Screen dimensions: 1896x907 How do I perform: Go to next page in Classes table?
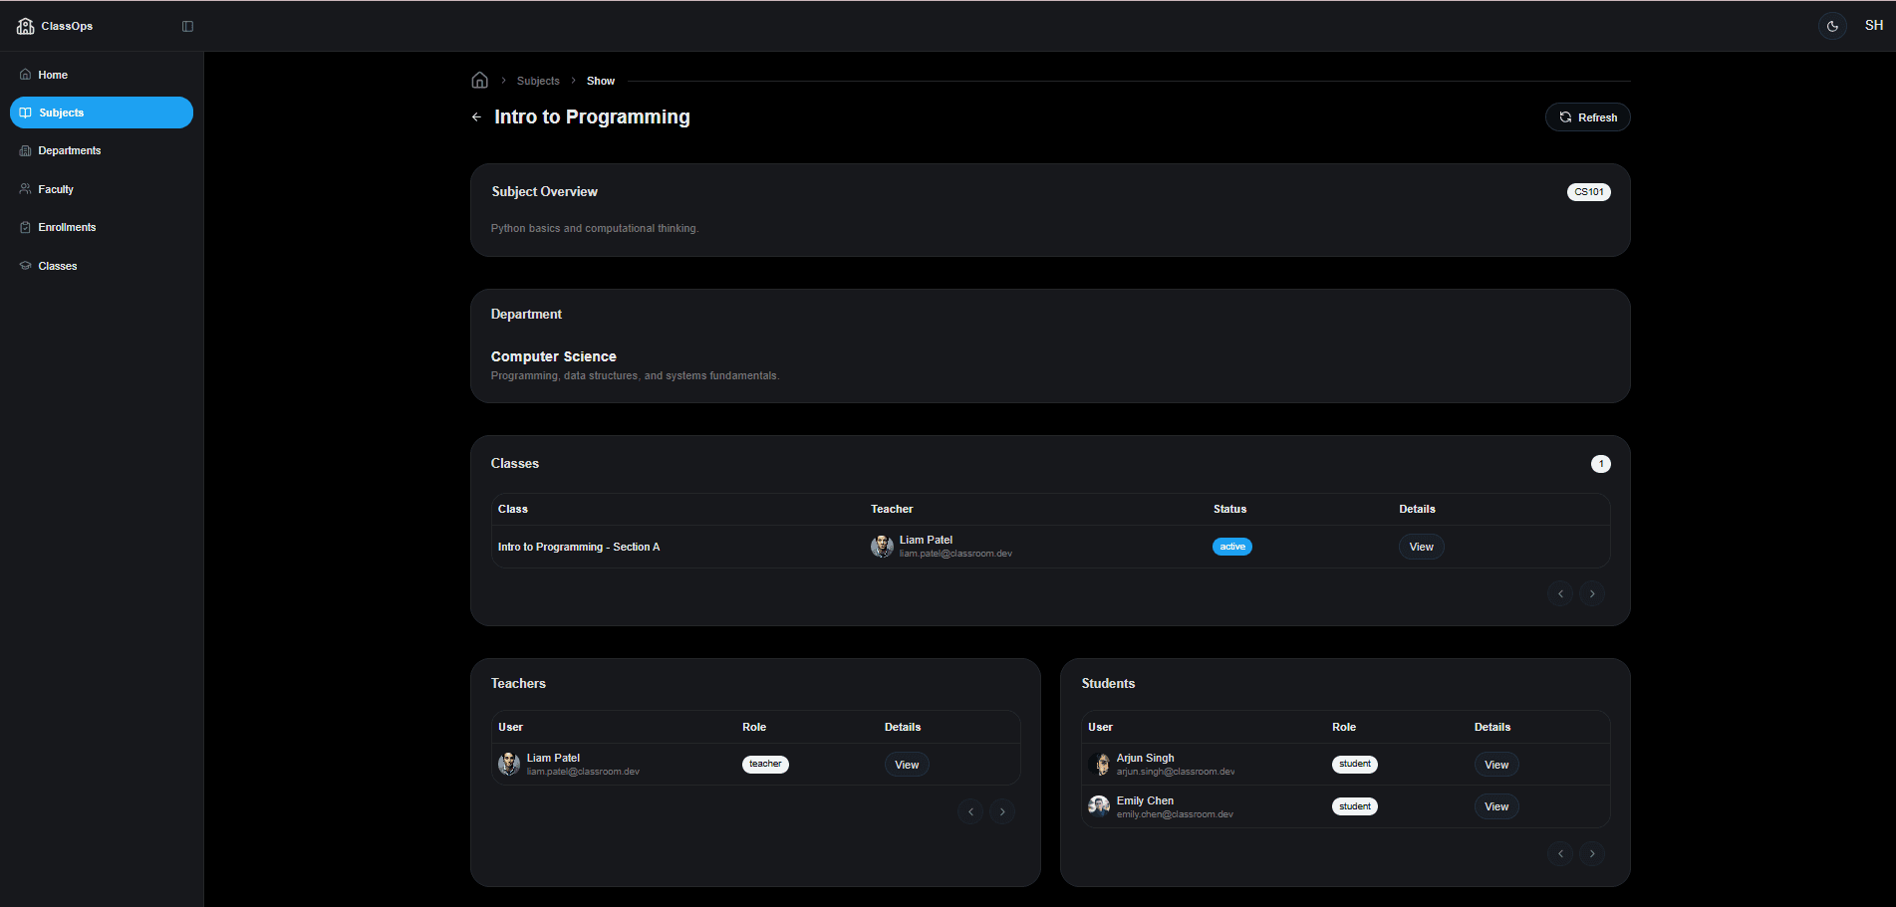coord(1592,593)
